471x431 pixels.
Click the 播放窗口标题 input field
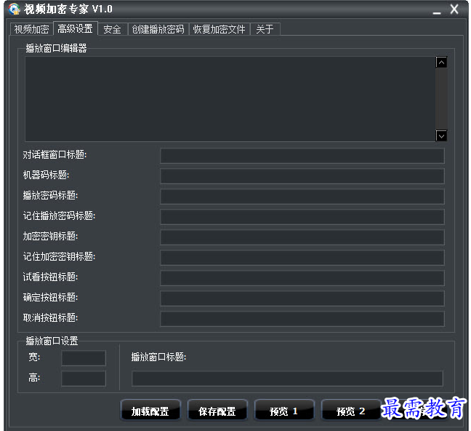[287, 379]
